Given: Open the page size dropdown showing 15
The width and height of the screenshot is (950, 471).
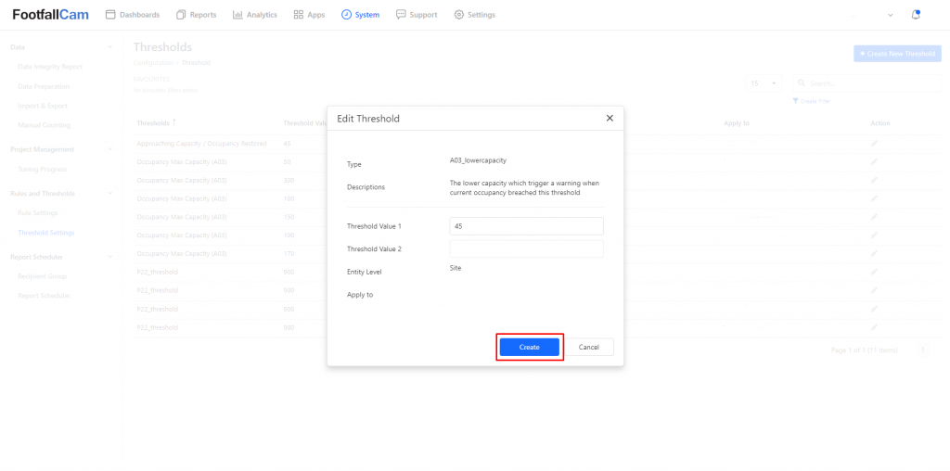Looking at the screenshot, I should coord(764,83).
